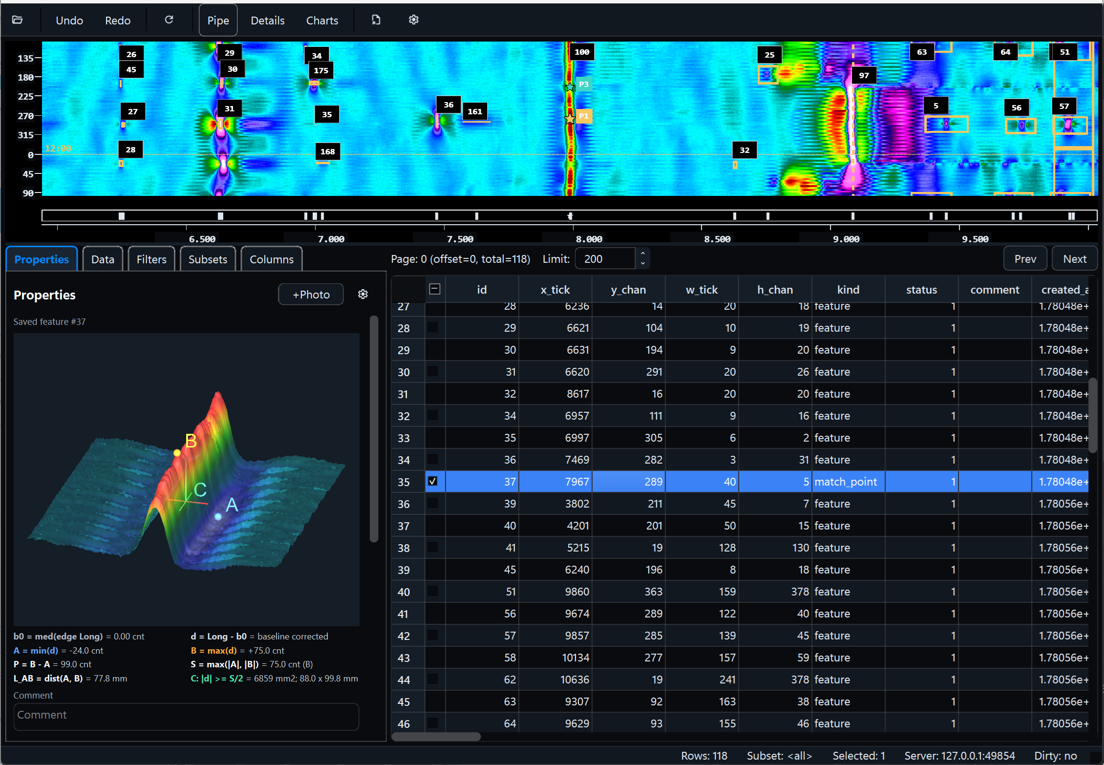The height and width of the screenshot is (765, 1104).
Task: Select feature label 36 on heatmap
Action: [x=448, y=105]
